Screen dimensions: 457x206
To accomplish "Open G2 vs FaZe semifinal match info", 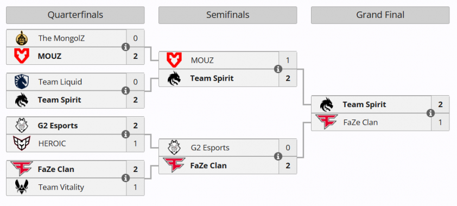I will pyautogui.click(x=278, y=157).
